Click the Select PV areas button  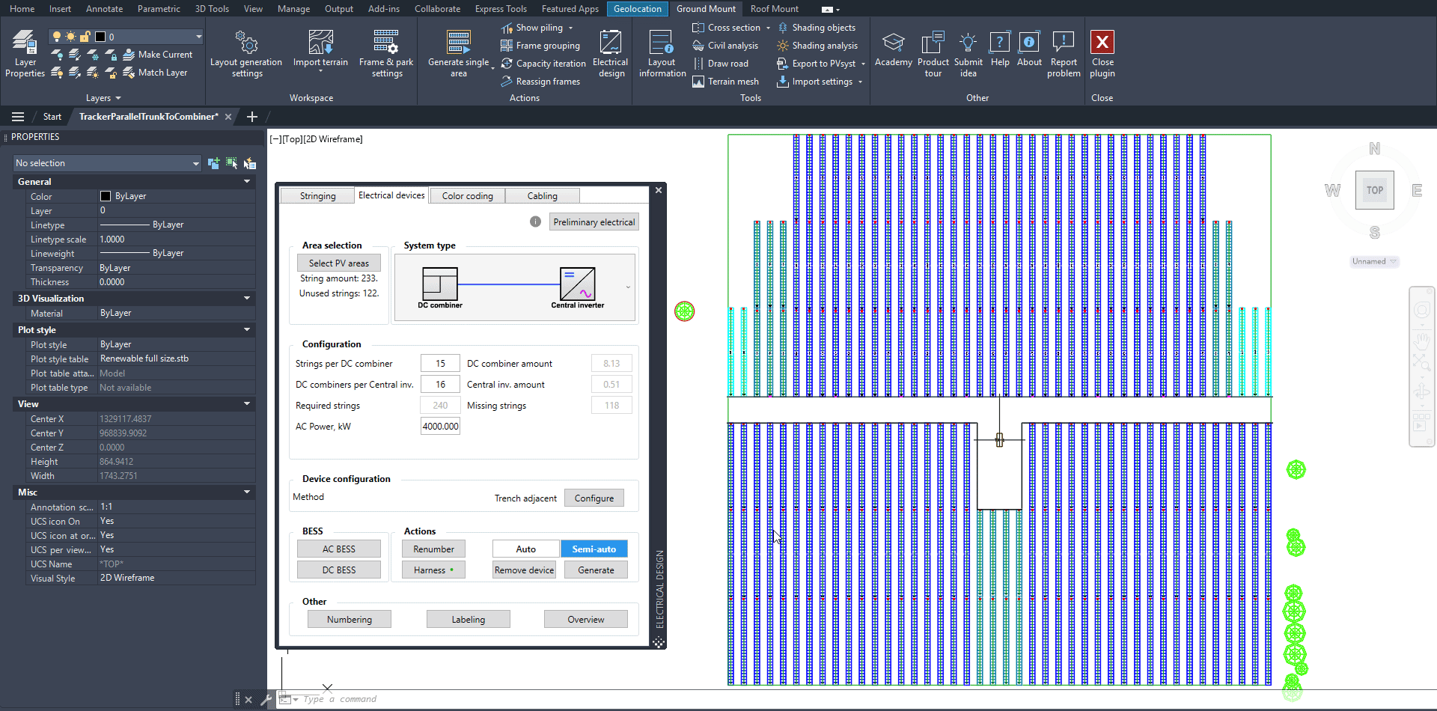[338, 263]
